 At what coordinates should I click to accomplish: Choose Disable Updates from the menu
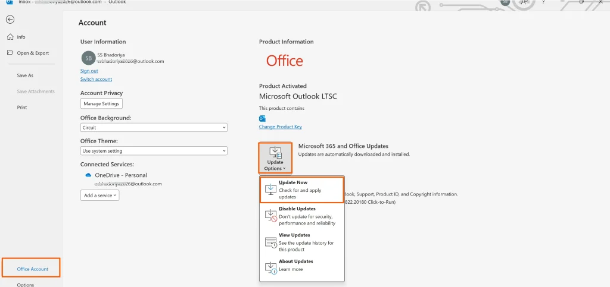[302, 216]
